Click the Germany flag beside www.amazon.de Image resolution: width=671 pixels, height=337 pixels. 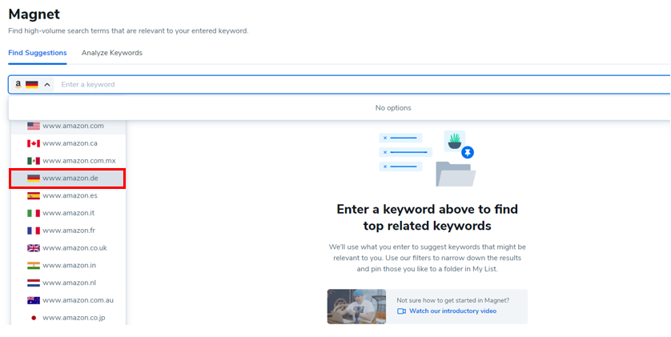[x=34, y=179]
